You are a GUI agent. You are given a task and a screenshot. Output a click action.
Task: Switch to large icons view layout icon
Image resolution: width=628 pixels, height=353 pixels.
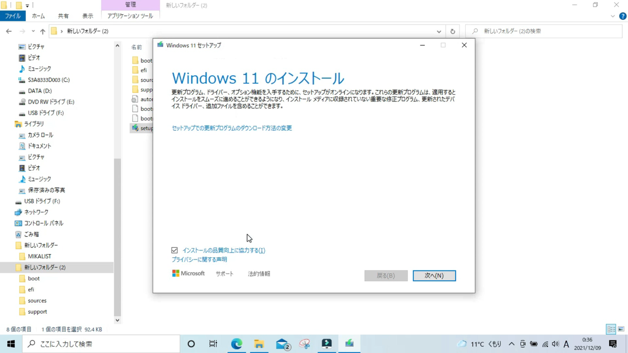pyautogui.click(x=621, y=329)
